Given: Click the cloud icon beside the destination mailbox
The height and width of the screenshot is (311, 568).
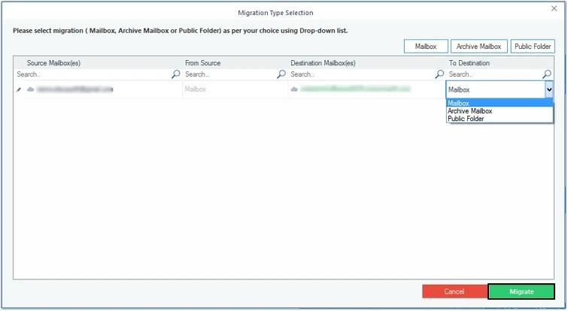Looking at the screenshot, I should tap(294, 89).
